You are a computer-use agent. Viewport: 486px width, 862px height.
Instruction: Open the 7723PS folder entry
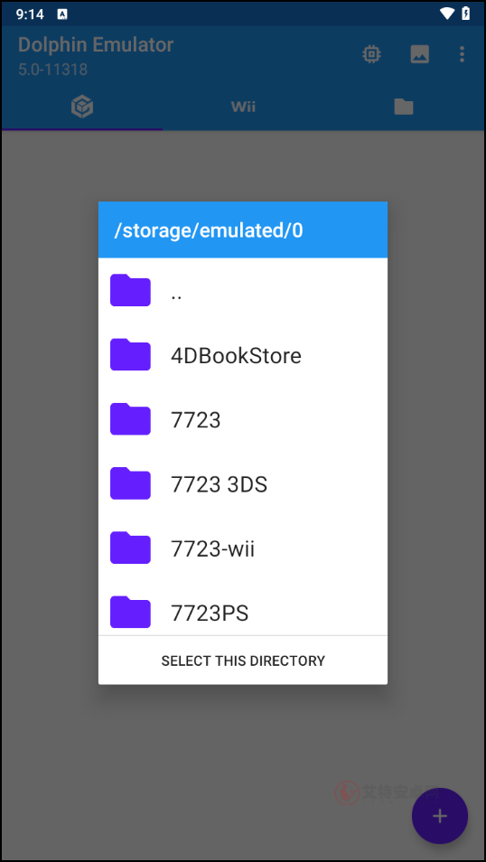pyautogui.click(x=243, y=612)
